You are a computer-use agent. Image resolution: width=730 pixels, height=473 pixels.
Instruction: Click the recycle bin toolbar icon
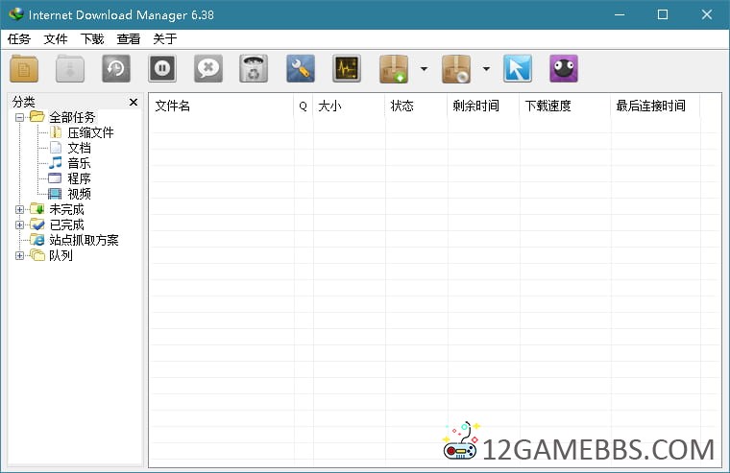pyautogui.click(x=254, y=69)
